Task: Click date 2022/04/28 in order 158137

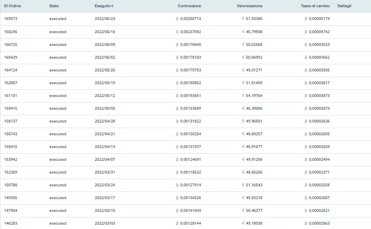Action: (x=105, y=121)
